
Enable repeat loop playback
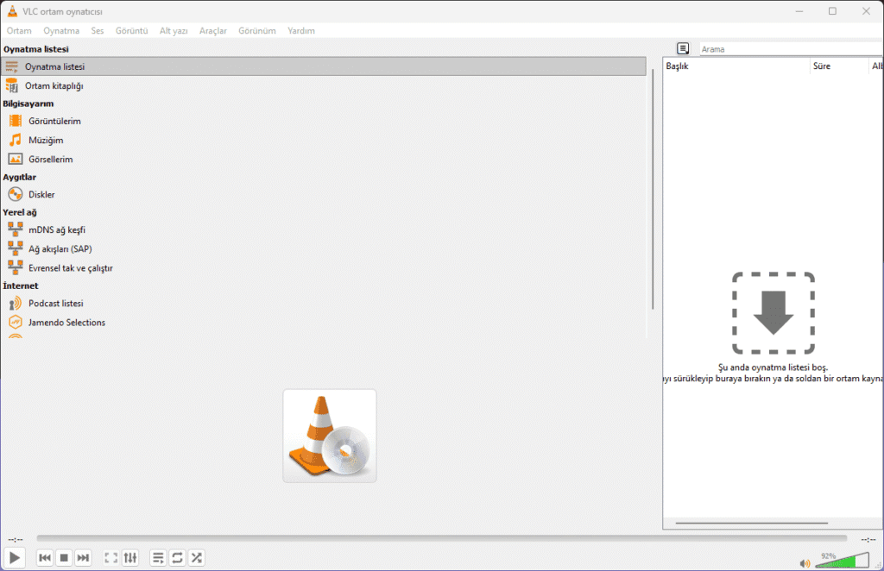[177, 557]
